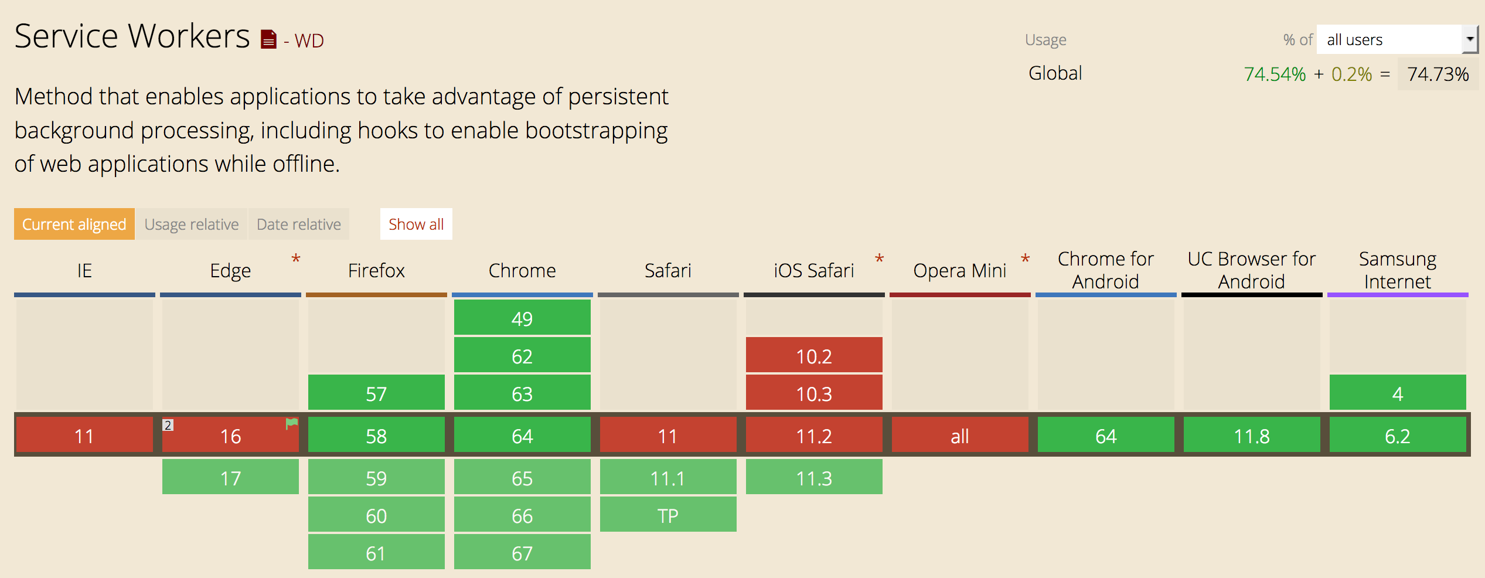1485x578 pixels.
Task: Follow the WD specification link
Action: 308,40
